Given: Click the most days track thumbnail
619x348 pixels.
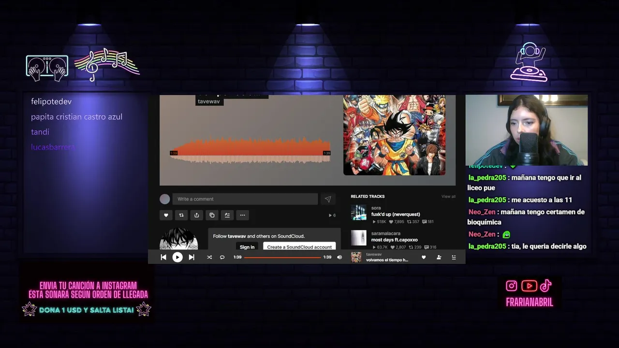Looking at the screenshot, I should pos(359,238).
